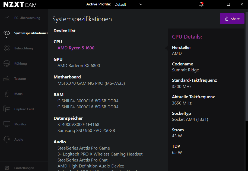This screenshot has height=171, width=248.
Task: Select AMD High Definition Audio Device
Action: tap(91, 166)
